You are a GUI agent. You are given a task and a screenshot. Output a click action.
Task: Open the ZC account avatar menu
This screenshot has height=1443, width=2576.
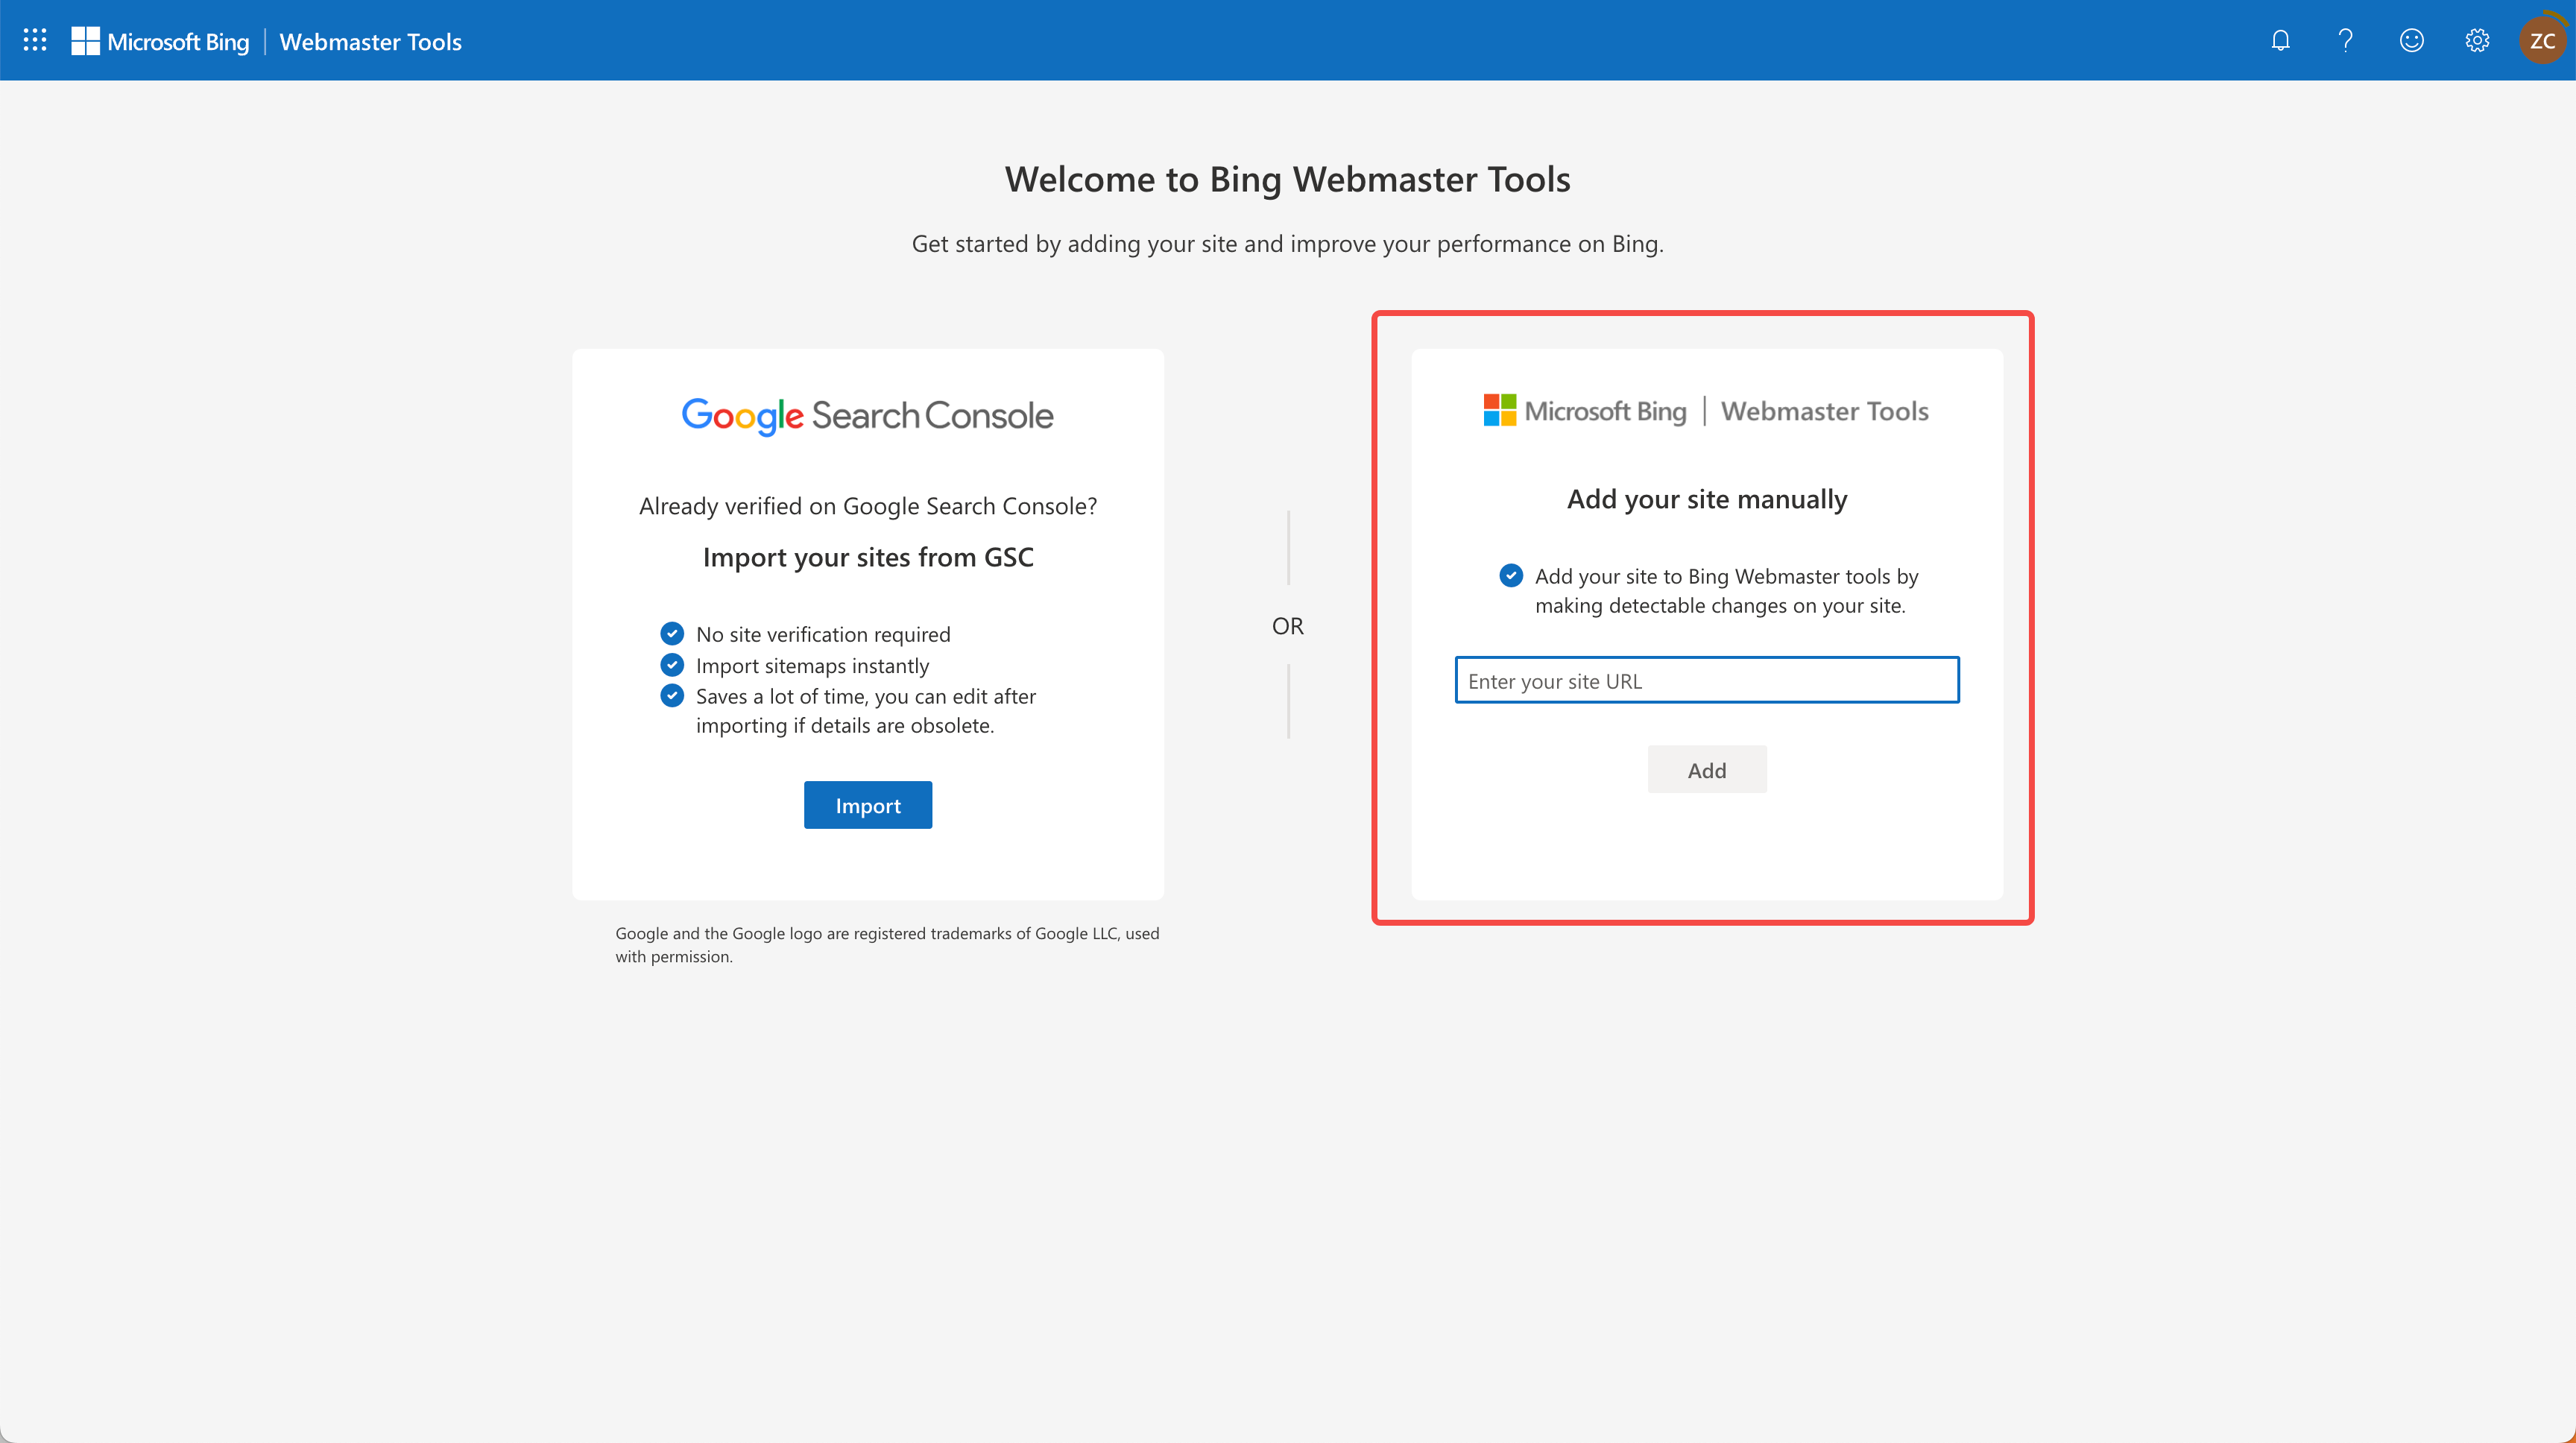[x=2542, y=40]
